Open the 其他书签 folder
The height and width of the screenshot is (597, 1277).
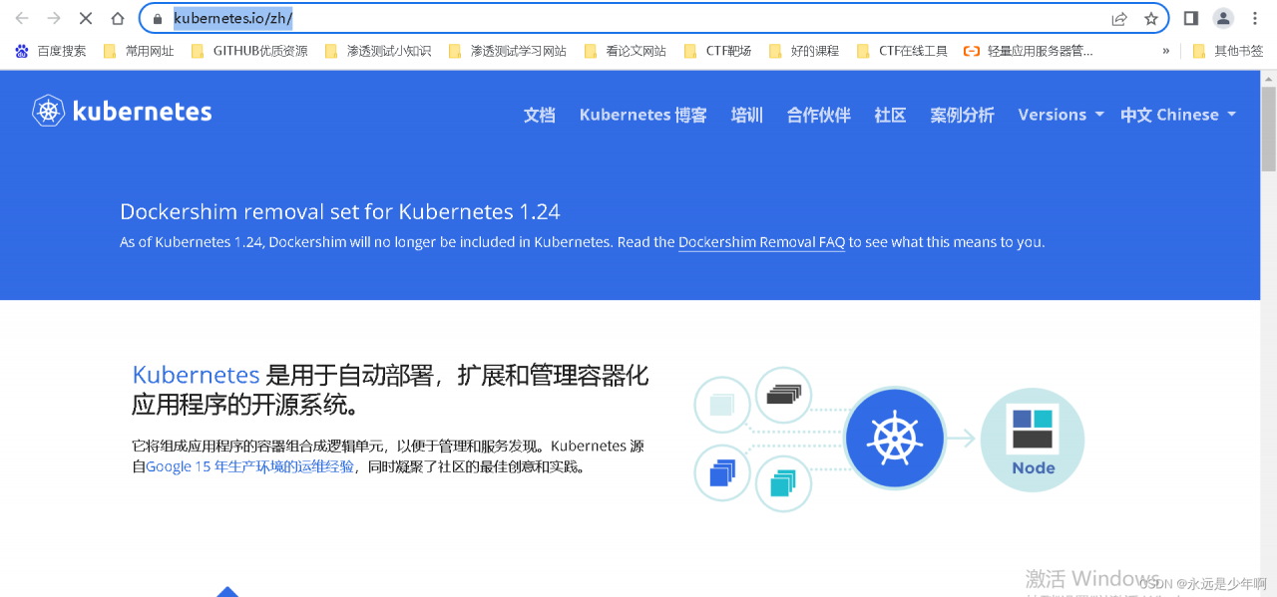1228,51
